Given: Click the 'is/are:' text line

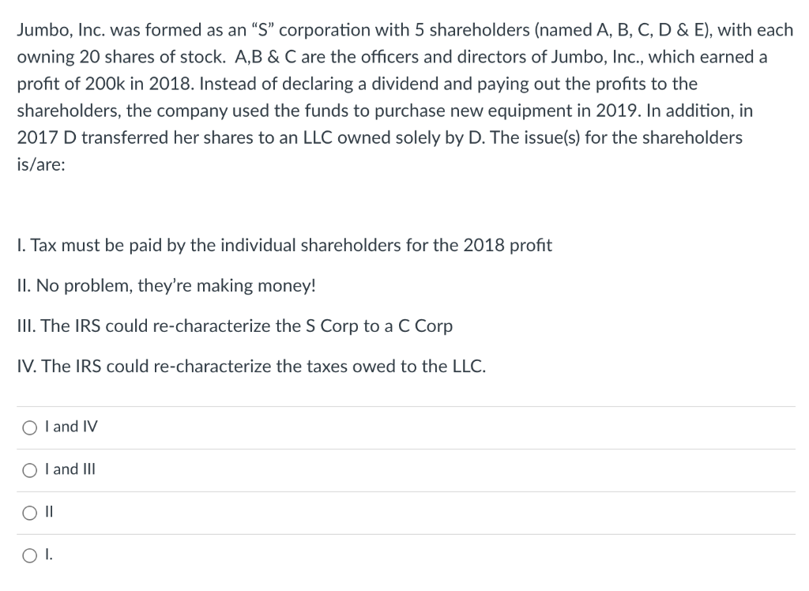Looking at the screenshot, I should coord(36,164).
